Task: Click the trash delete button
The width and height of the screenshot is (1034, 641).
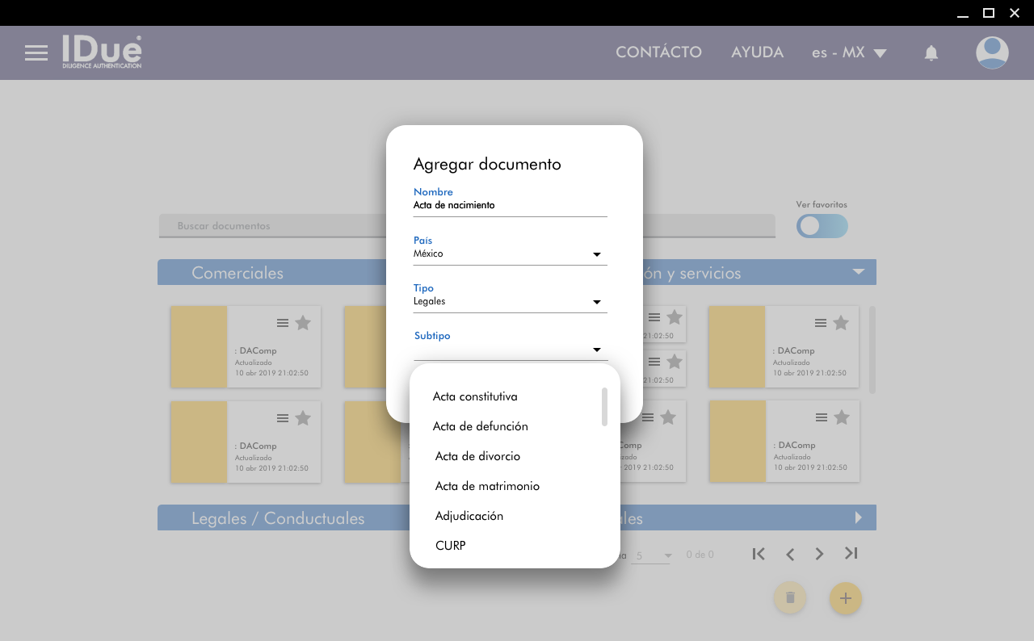Action: [790, 598]
